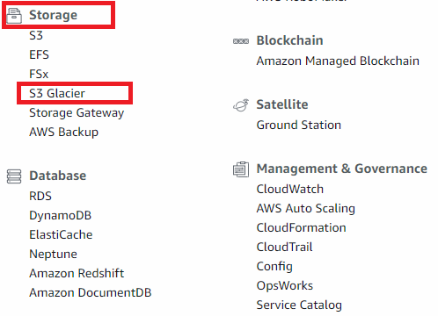
Task: Select DynamoDB service
Action: coord(61,216)
